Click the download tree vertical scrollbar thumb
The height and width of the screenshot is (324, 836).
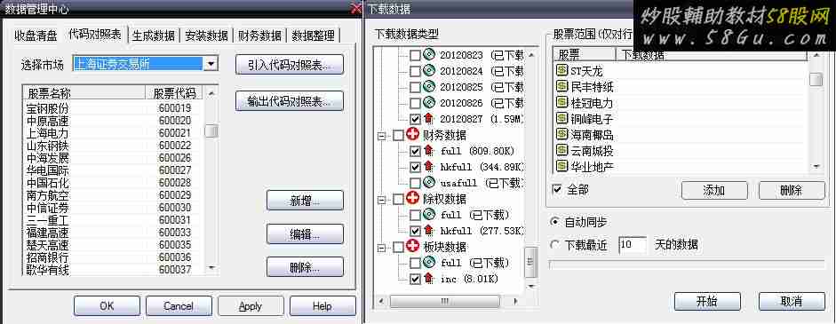tap(530, 262)
